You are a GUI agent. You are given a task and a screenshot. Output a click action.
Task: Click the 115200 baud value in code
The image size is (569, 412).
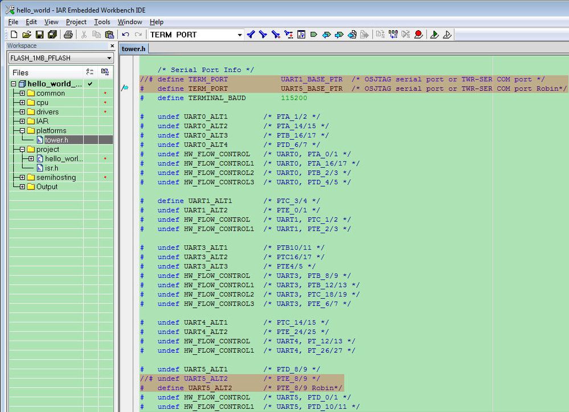coord(294,98)
